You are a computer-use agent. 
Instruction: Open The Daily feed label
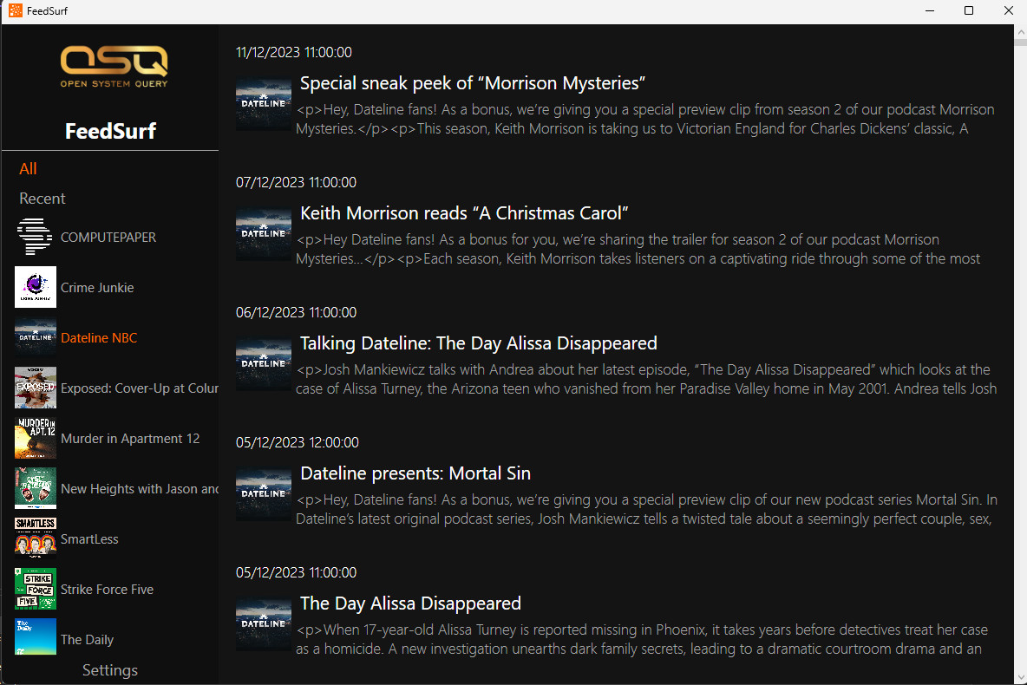(87, 640)
